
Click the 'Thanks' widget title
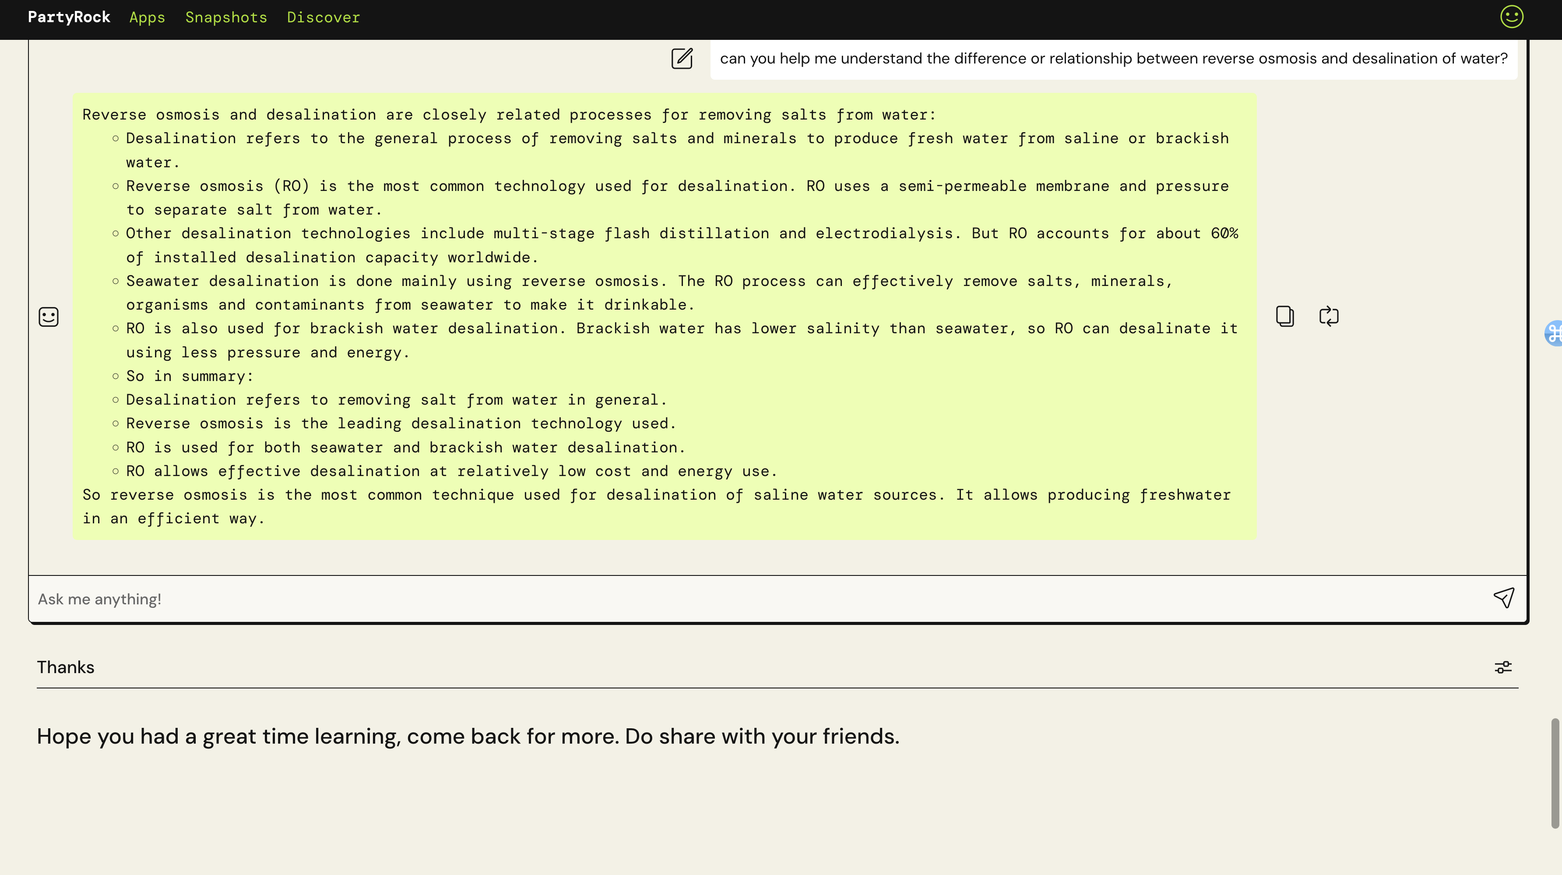(x=66, y=667)
